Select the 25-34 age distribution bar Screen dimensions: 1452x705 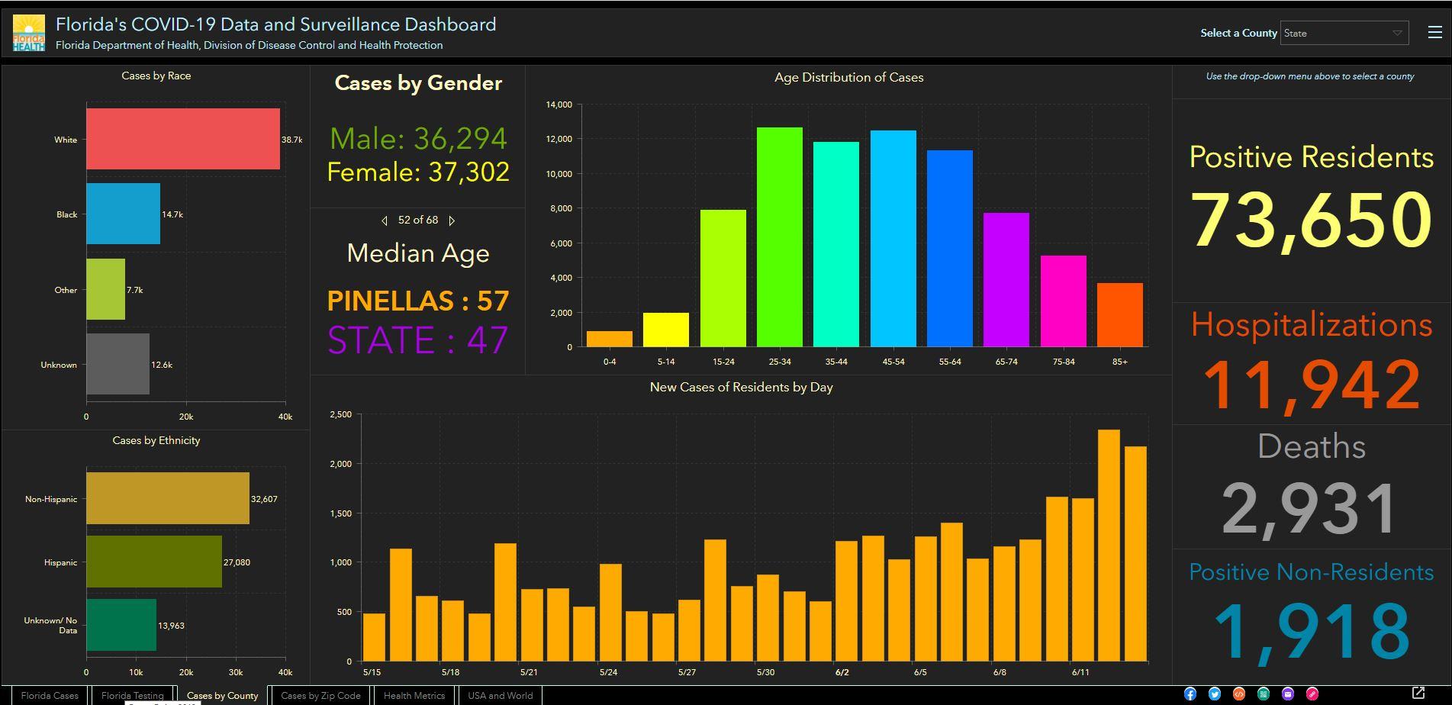point(779,237)
